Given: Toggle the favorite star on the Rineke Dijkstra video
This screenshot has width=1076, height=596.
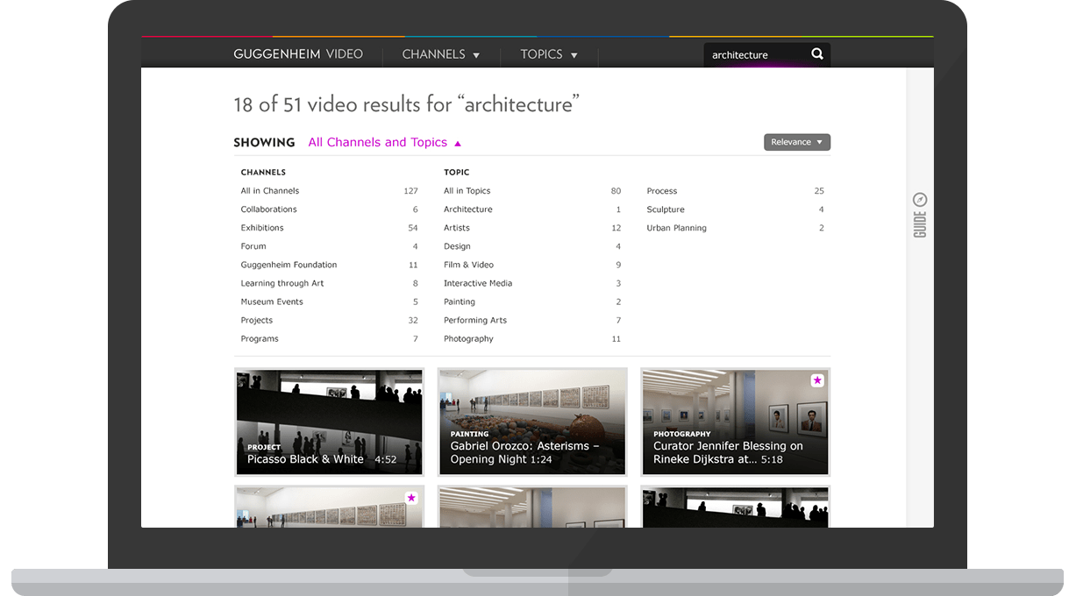Looking at the screenshot, I should [817, 380].
